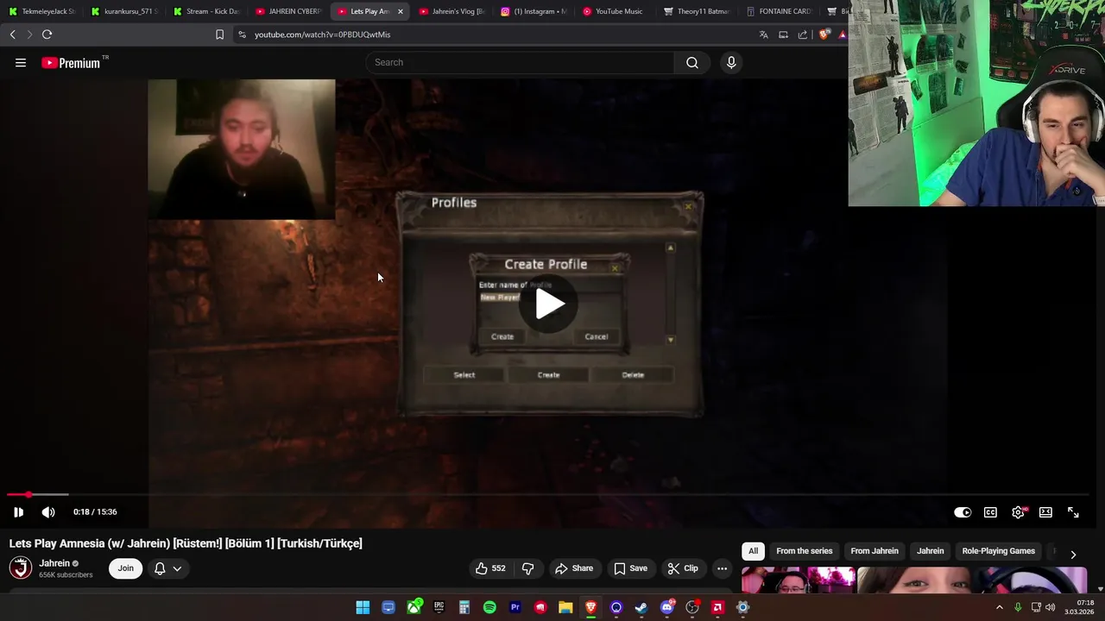Enter fullscreen mode
The width and height of the screenshot is (1105, 621).
[x=1073, y=512]
